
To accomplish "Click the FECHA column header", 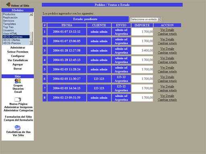I will click(x=67, y=25).
